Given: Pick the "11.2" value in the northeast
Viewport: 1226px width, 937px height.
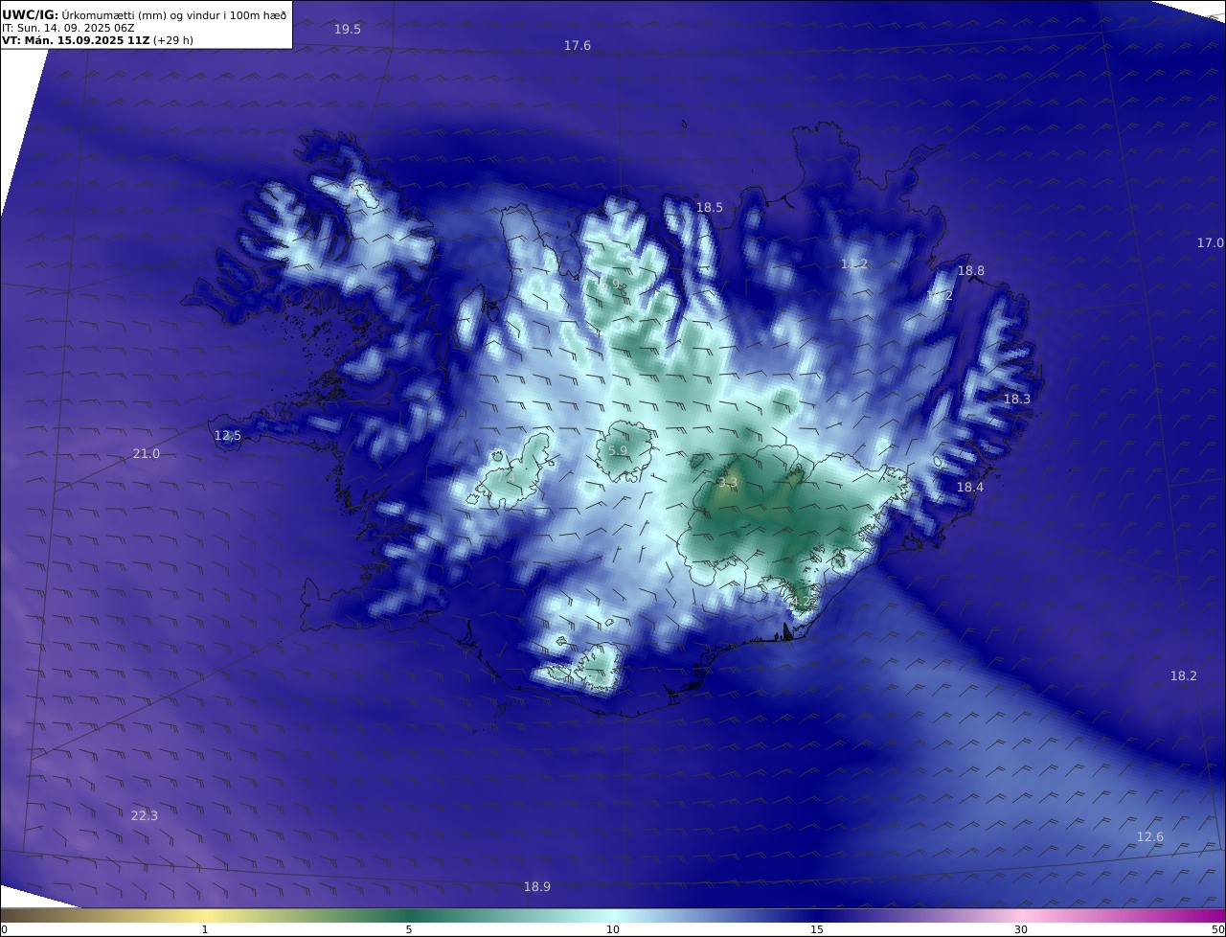Looking at the screenshot, I should click(x=854, y=264).
